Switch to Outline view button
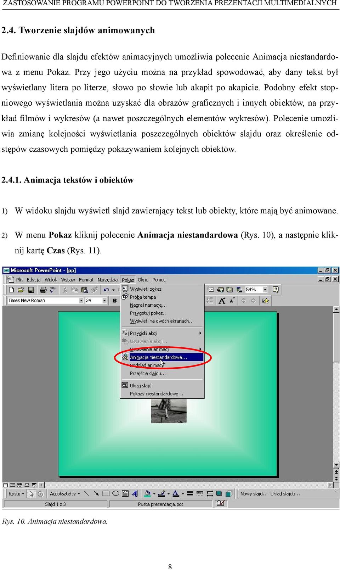Viewport: 340px width, 570px height. (x=12, y=485)
